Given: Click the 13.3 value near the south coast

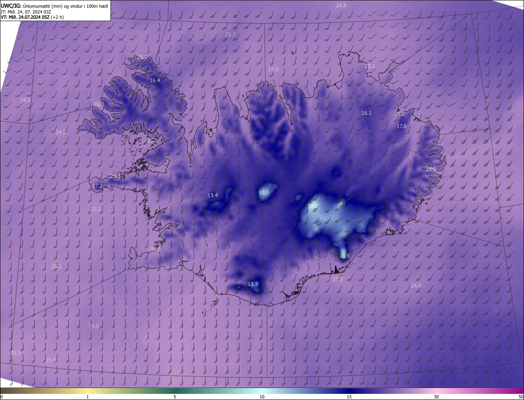Looking at the screenshot, I should pos(253,284).
